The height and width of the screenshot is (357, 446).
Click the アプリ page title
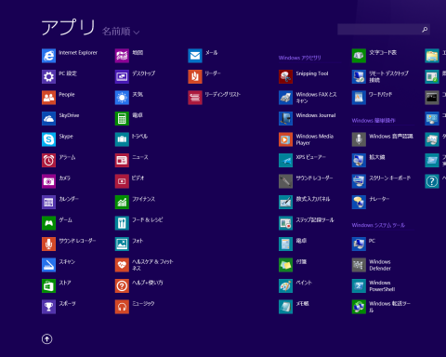tap(68, 27)
